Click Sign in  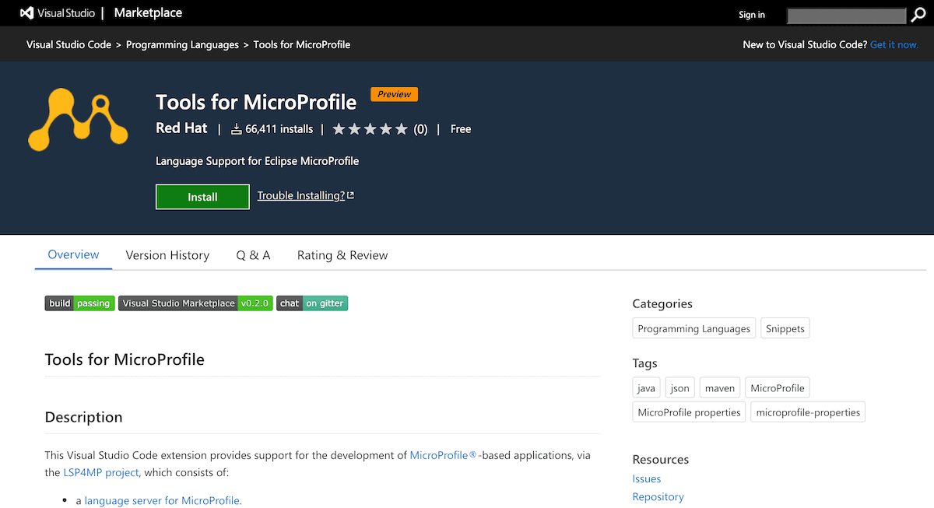point(752,15)
